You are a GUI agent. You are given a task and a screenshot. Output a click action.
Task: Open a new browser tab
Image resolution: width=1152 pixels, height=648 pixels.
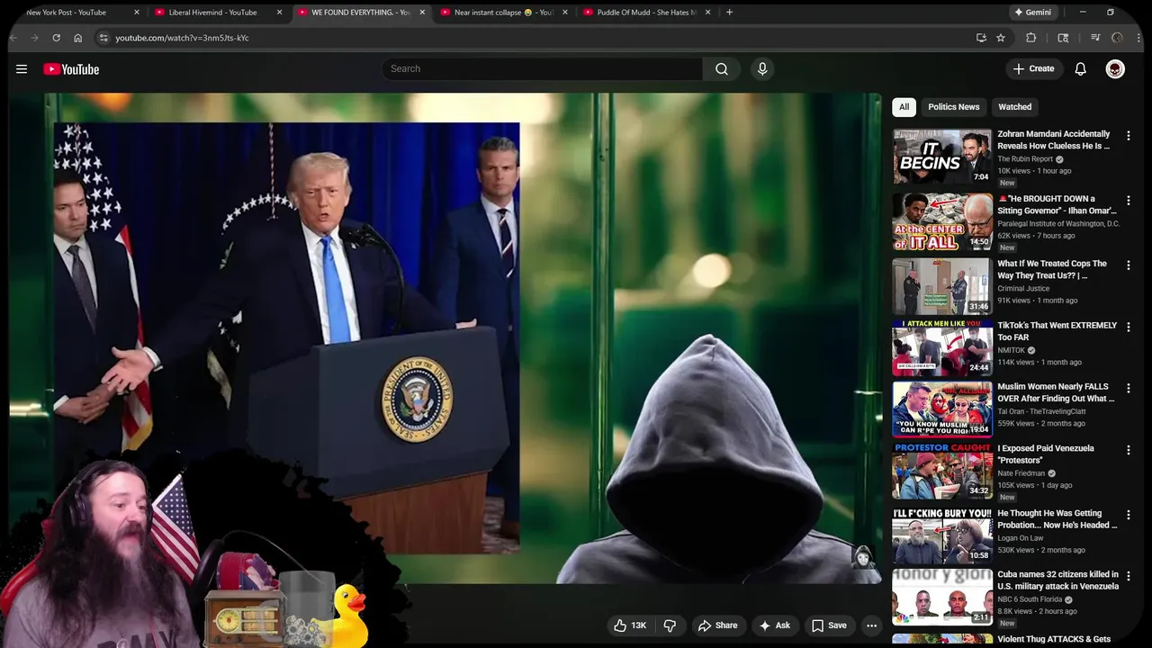click(729, 13)
